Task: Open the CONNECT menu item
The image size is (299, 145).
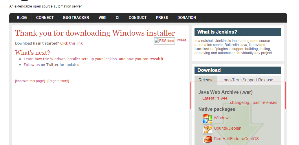Action: (45, 18)
